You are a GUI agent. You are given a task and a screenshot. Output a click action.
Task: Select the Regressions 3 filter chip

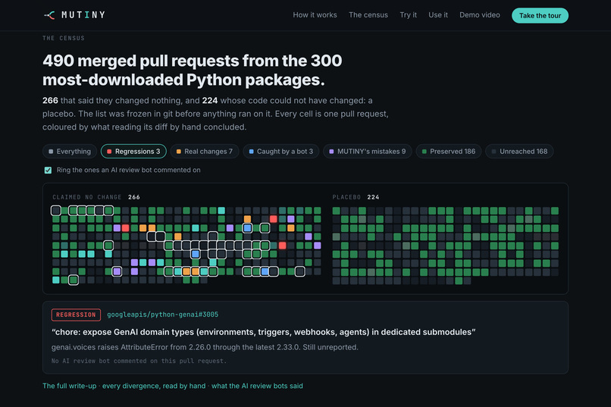(133, 152)
